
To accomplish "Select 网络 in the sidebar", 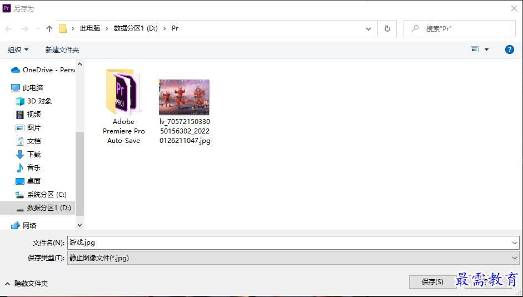I will pyautogui.click(x=24, y=226).
